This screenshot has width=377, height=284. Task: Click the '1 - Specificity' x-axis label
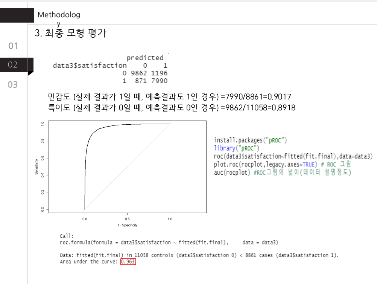click(128, 225)
